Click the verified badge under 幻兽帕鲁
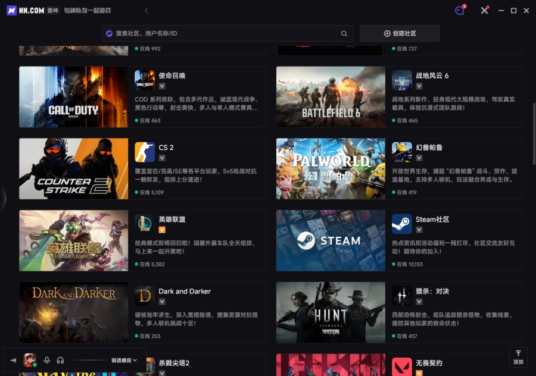This screenshot has height=376, width=536. pyautogui.click(x=419, y=158)
